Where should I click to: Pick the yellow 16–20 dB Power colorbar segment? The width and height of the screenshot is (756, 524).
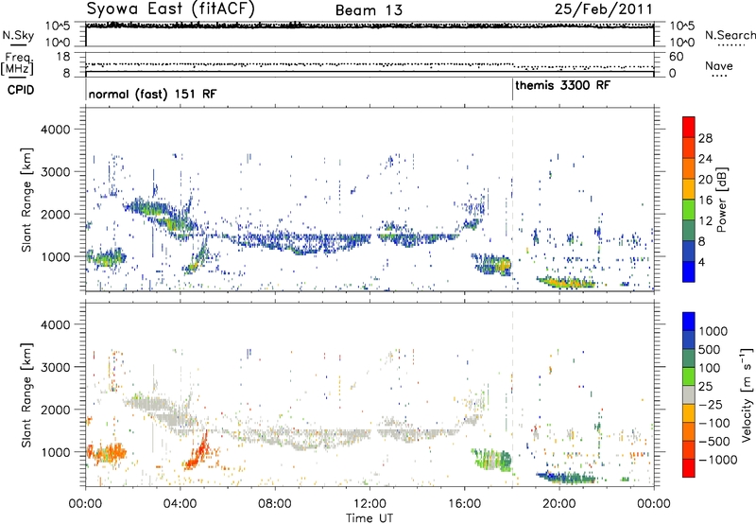click(x=689, y=189)
